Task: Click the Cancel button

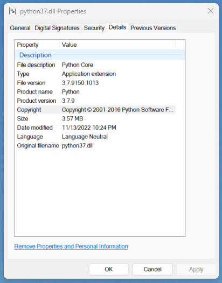Action: tap(152, 270)
